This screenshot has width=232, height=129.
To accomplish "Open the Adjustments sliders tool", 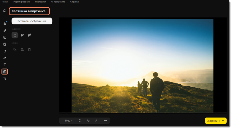I will coord(5,24).
